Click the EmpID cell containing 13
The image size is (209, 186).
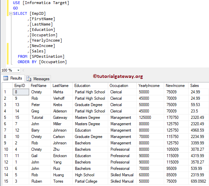[21, 105]
